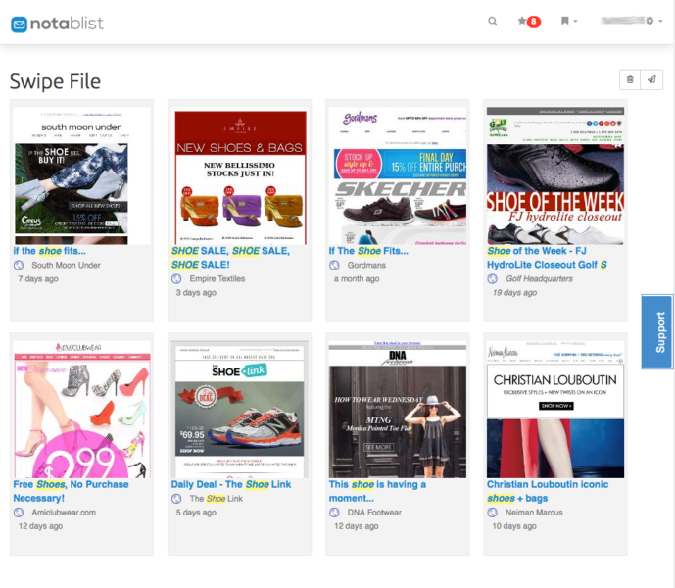675x588 pixels.
Task: Click globe icon next to DNA Footwear
Action: click(334, 513)
